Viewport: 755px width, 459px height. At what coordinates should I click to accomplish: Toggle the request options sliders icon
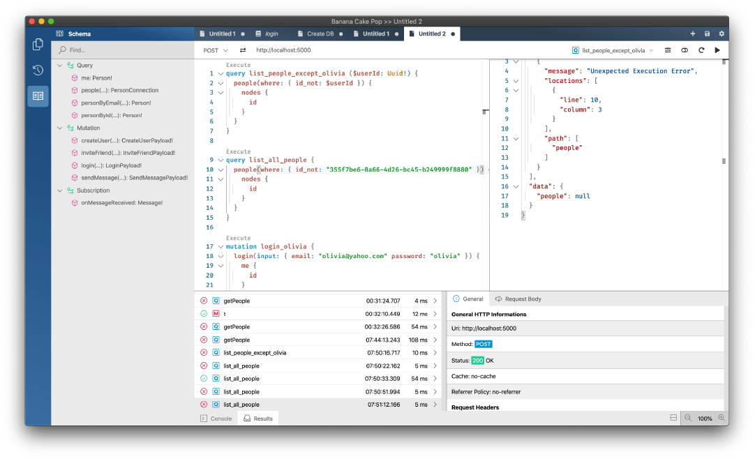tap(668, 50)
